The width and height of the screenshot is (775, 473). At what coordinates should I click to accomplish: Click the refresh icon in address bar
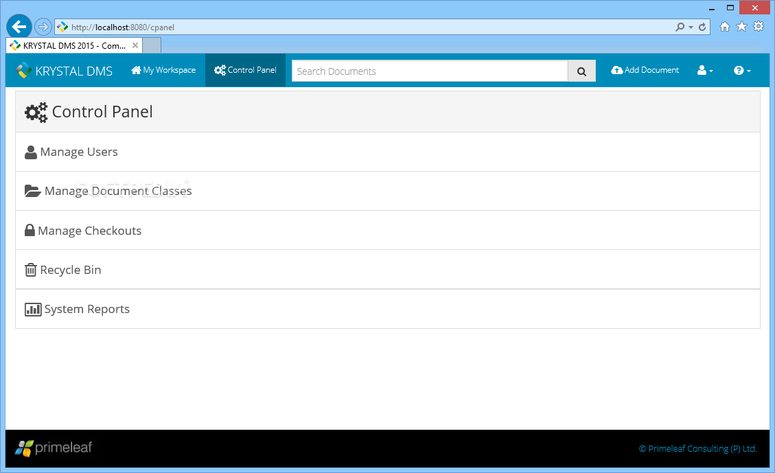pyautogui.click(x=702, y=27)
